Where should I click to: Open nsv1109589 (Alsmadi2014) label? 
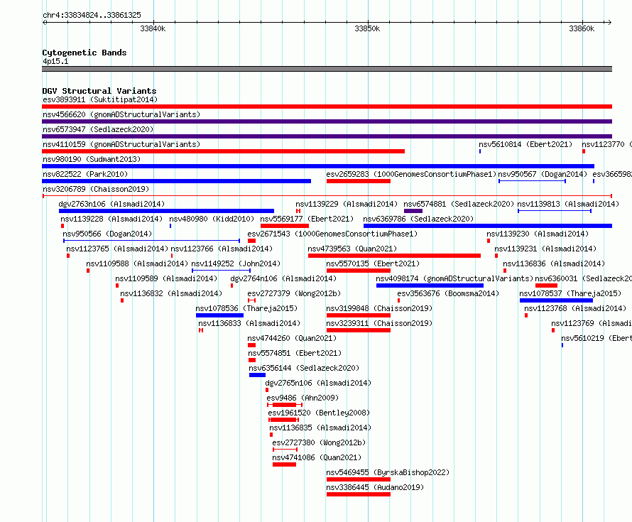[166, 278]
